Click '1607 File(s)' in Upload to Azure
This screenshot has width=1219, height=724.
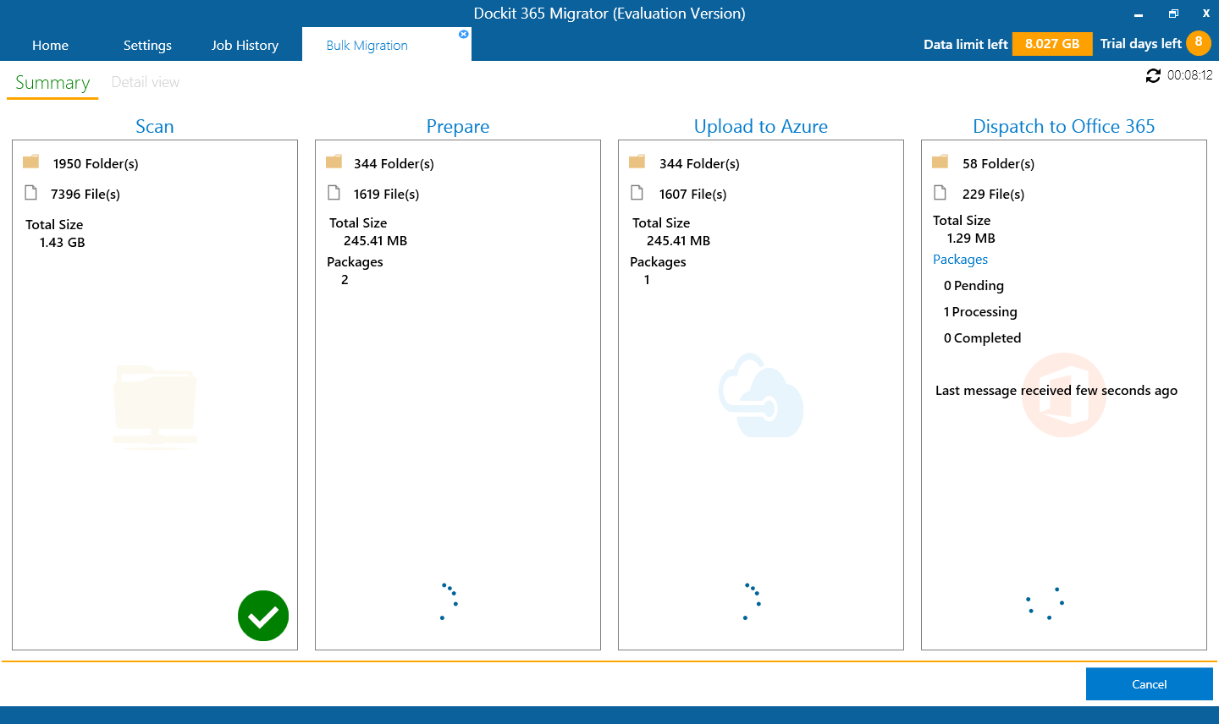[692, 194]
